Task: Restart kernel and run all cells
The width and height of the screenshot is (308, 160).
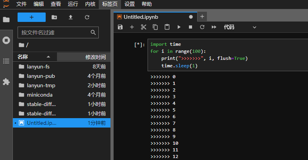Action: coord(214,27)
